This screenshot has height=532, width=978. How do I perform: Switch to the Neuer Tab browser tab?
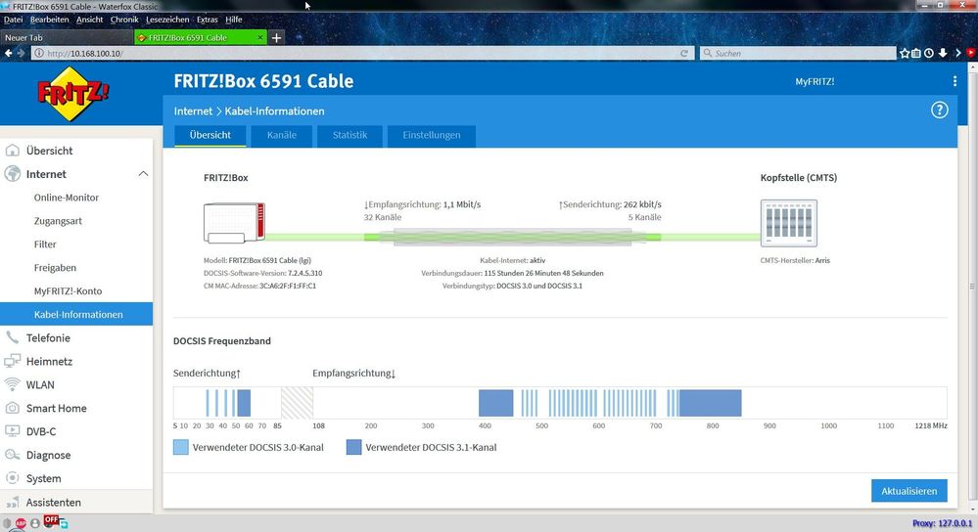click(67, 37)
